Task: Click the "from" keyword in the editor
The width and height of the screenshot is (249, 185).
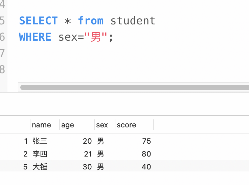Action: tap(90, 21)
